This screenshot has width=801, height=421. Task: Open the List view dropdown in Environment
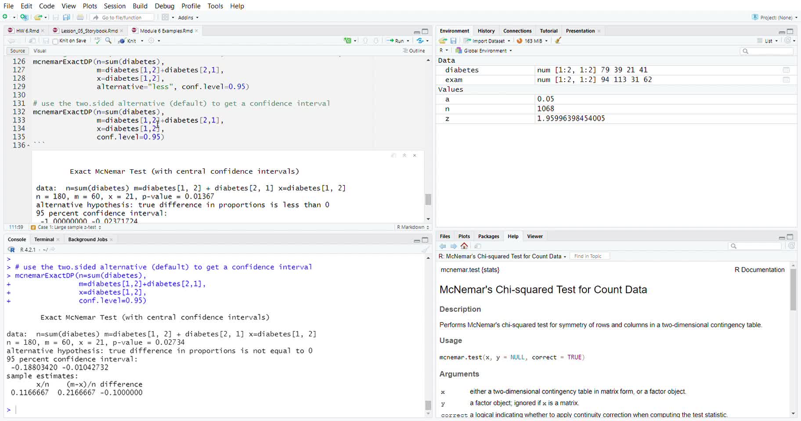pyautogui.click(x=768, y=41)
